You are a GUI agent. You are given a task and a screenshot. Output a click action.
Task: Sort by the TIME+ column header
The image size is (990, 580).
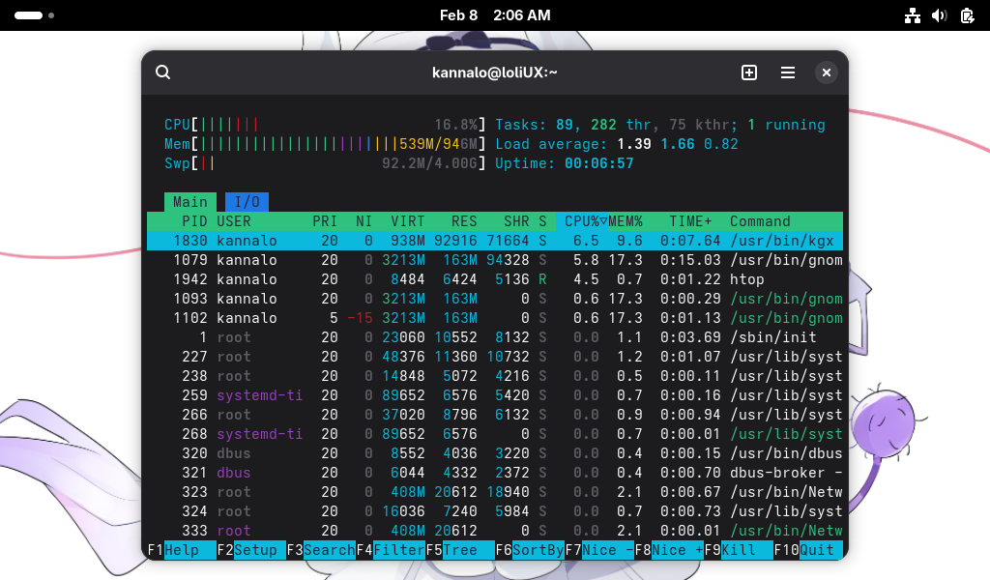coord(690,221)
